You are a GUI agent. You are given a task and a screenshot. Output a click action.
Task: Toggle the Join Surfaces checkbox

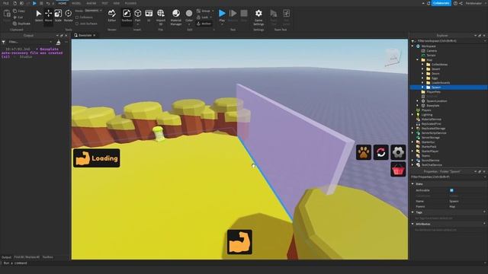click(77, 24)
